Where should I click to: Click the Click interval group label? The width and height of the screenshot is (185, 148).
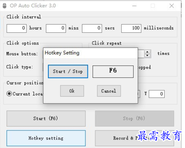pos(24,17)
